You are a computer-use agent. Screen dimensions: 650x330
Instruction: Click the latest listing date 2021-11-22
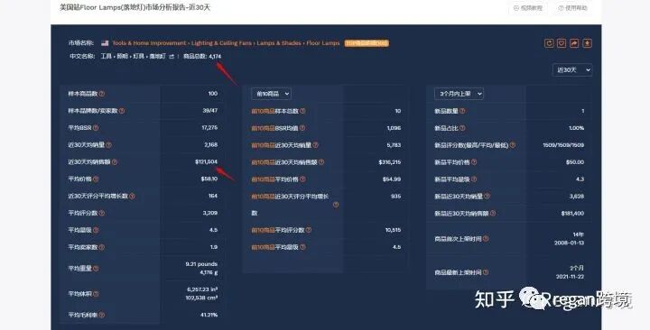point(570,277)
